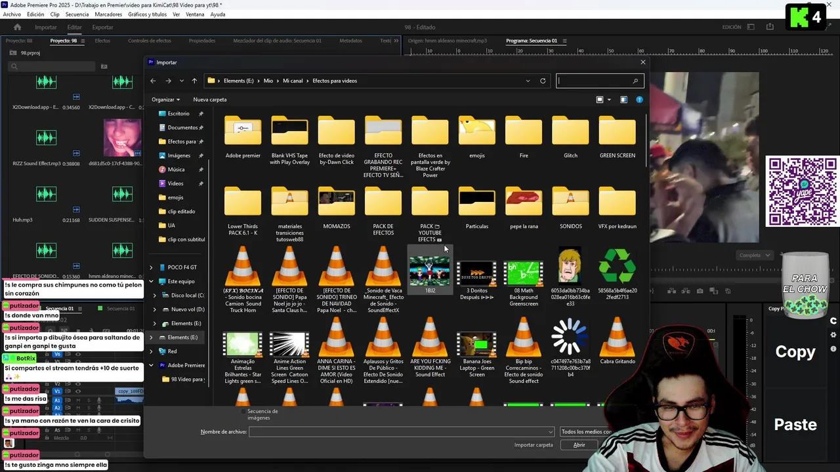Select the Fire folder
The image size is (840, 472).
click(524, 138)
